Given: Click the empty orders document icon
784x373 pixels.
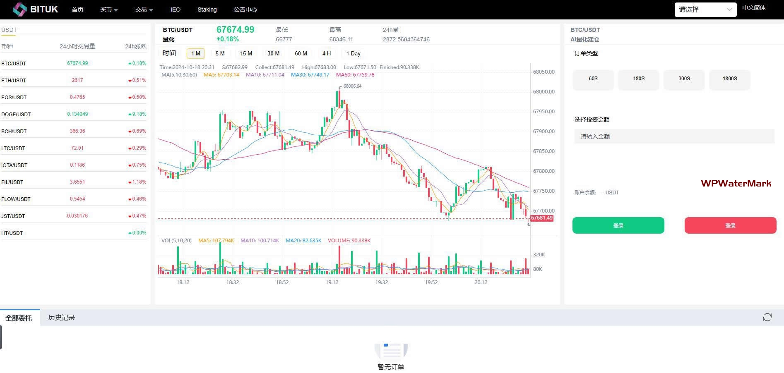Looking at the screenshot, I should 391,351.
